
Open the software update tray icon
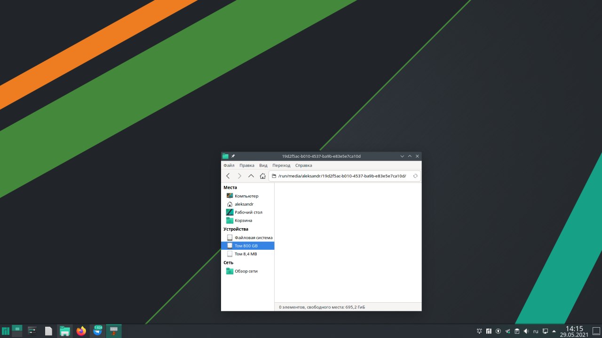pos(498,331)
